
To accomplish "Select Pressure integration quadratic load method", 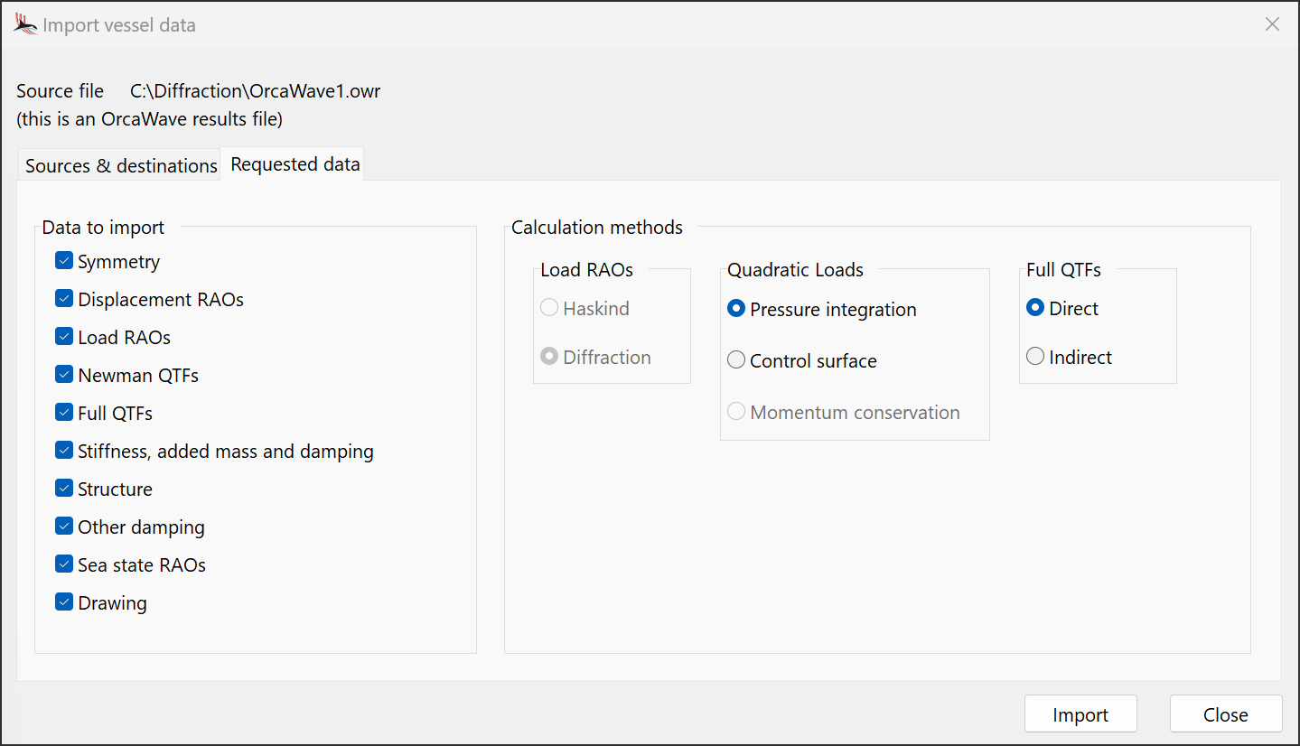I will tap(736, 309).
